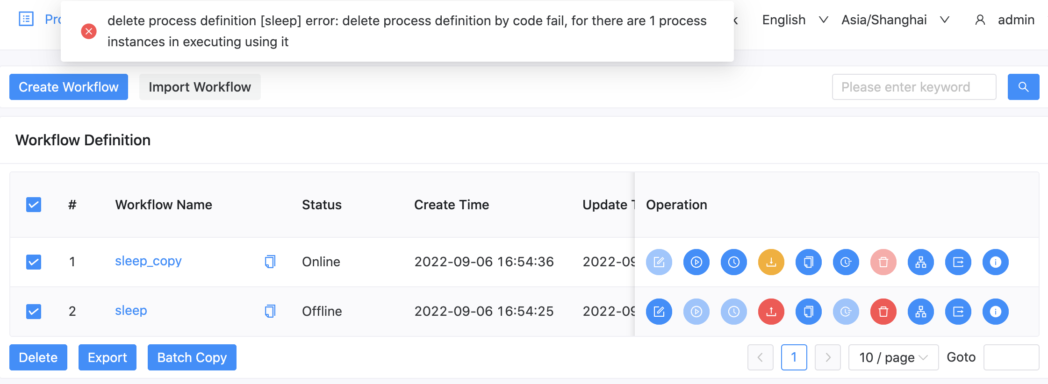Screen dimensions: 1048x384
Task: Open timing schedule for sleep_copy workflow
Action: [733, 262]
